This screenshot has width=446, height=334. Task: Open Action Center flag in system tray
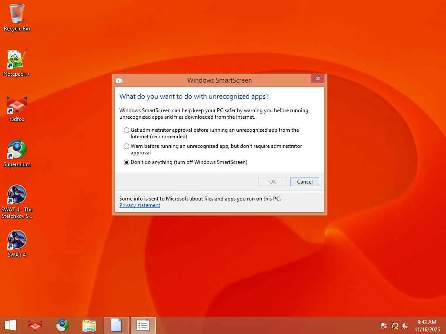coord(384,325)
